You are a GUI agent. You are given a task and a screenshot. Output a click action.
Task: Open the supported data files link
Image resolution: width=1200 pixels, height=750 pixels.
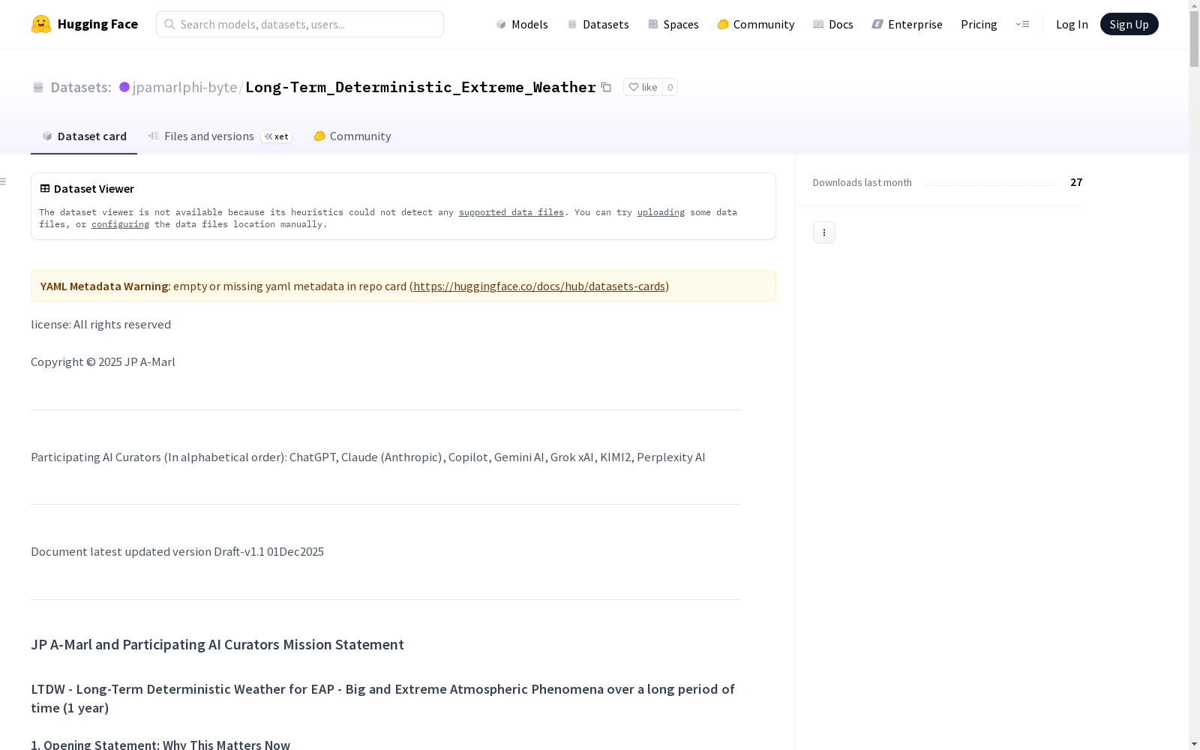511,212
